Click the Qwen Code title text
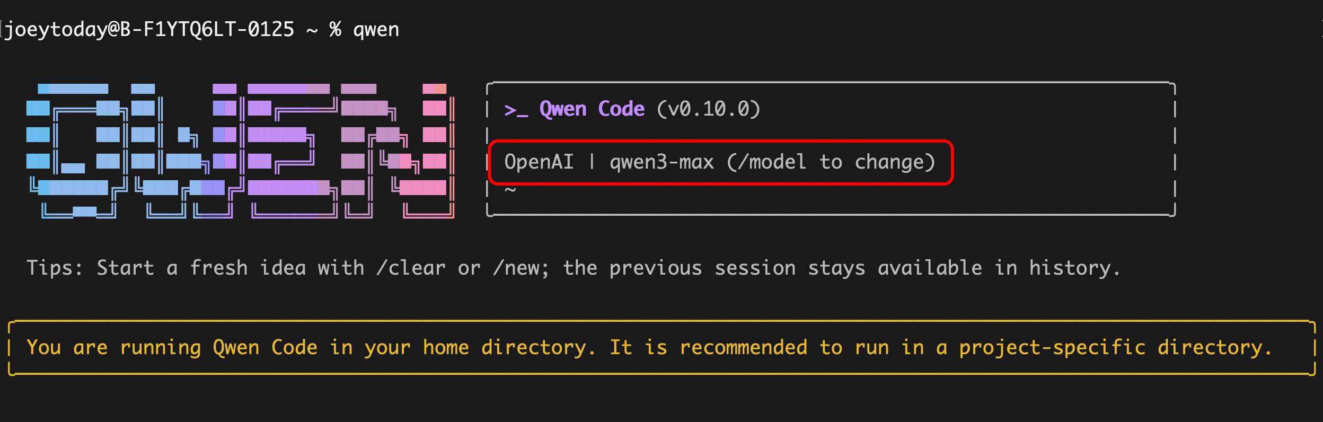 [x=592, y=109]
